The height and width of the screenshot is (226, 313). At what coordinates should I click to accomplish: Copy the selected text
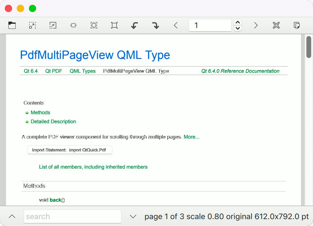tap(296, 25)
